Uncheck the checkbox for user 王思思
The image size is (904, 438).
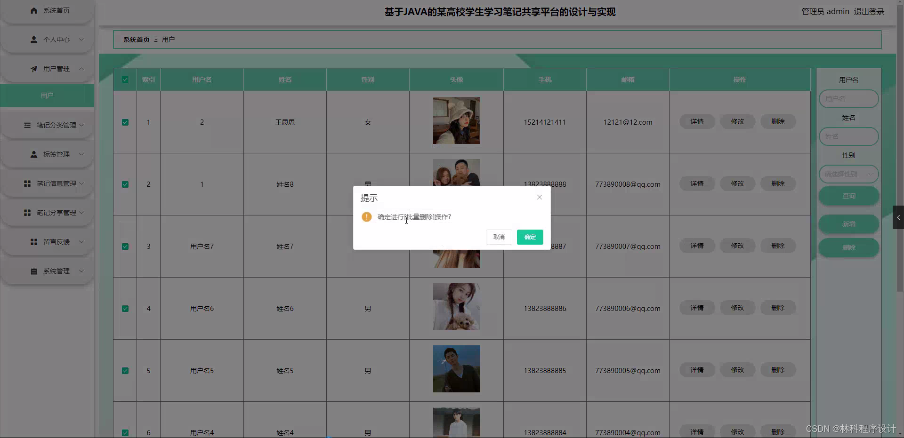125,122
